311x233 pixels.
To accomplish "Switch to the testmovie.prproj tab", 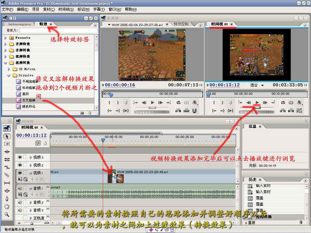I will pyautogui.click(x=20, y=24).
